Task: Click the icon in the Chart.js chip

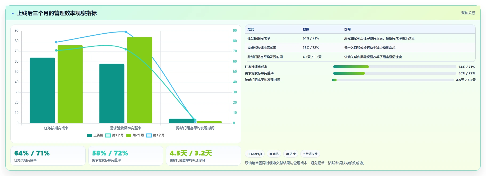Action: [249, 154]
